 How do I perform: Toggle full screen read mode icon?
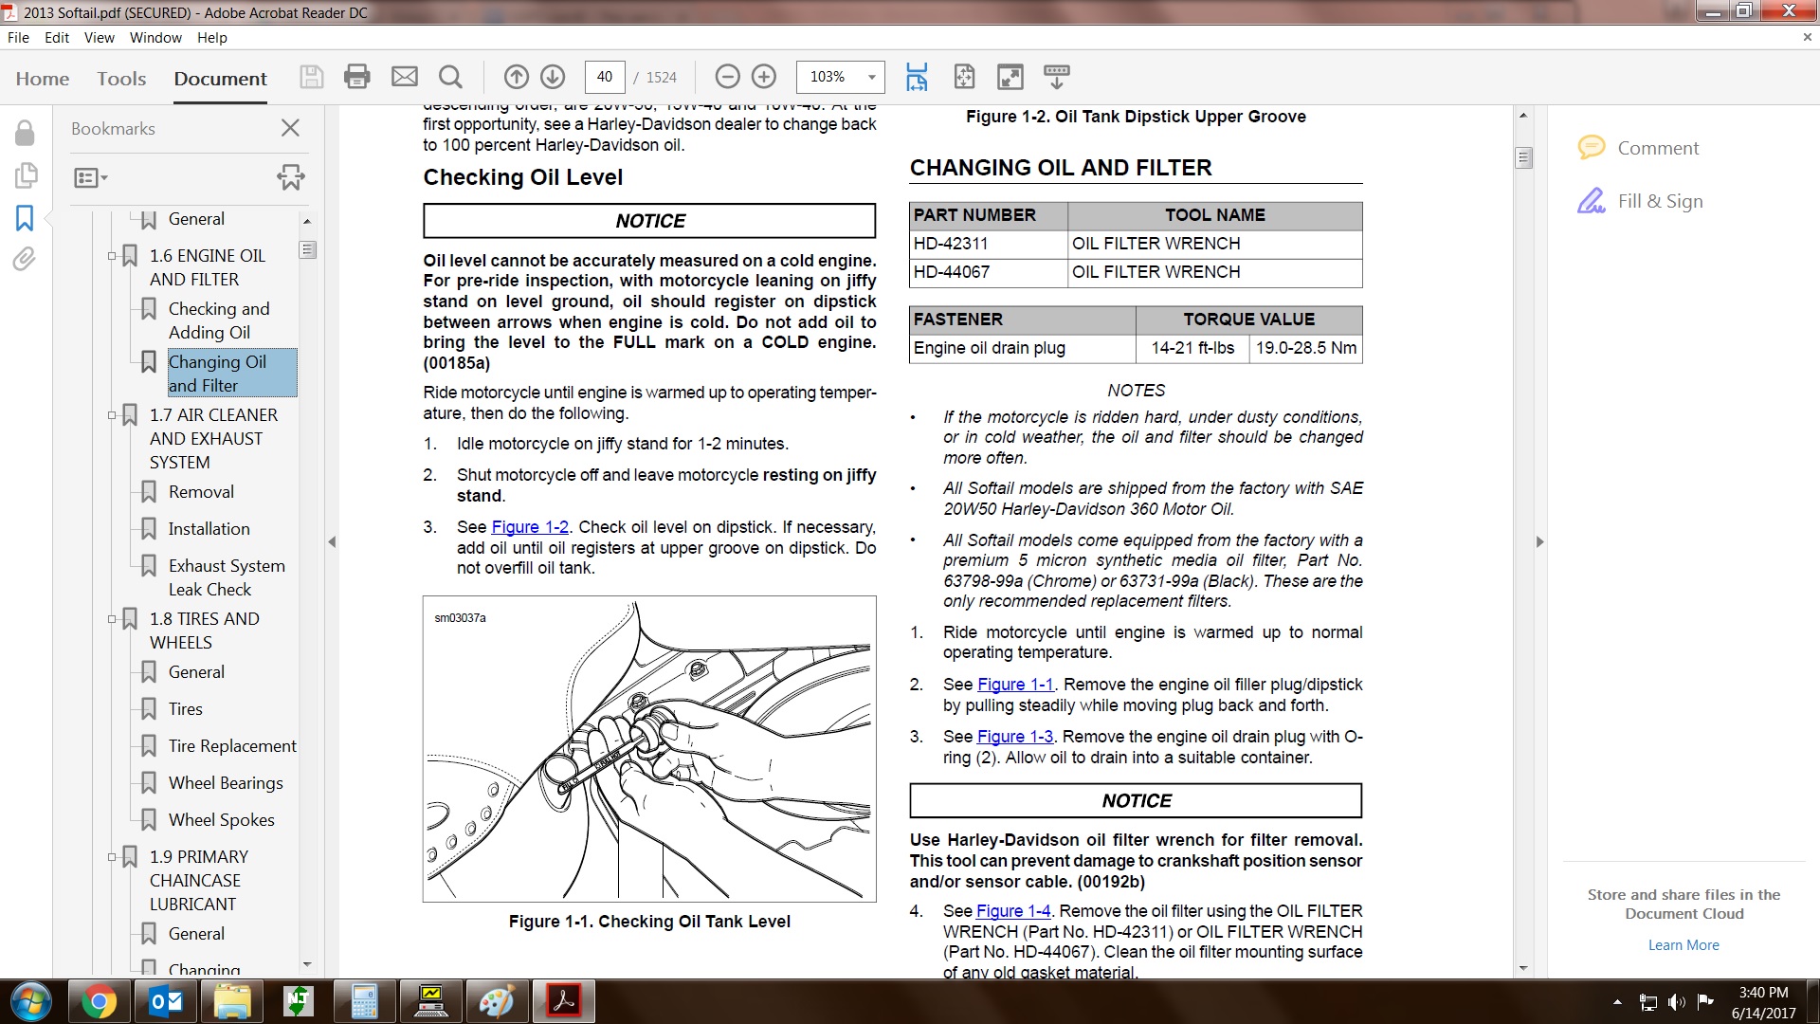click(x=1010, y=77)
